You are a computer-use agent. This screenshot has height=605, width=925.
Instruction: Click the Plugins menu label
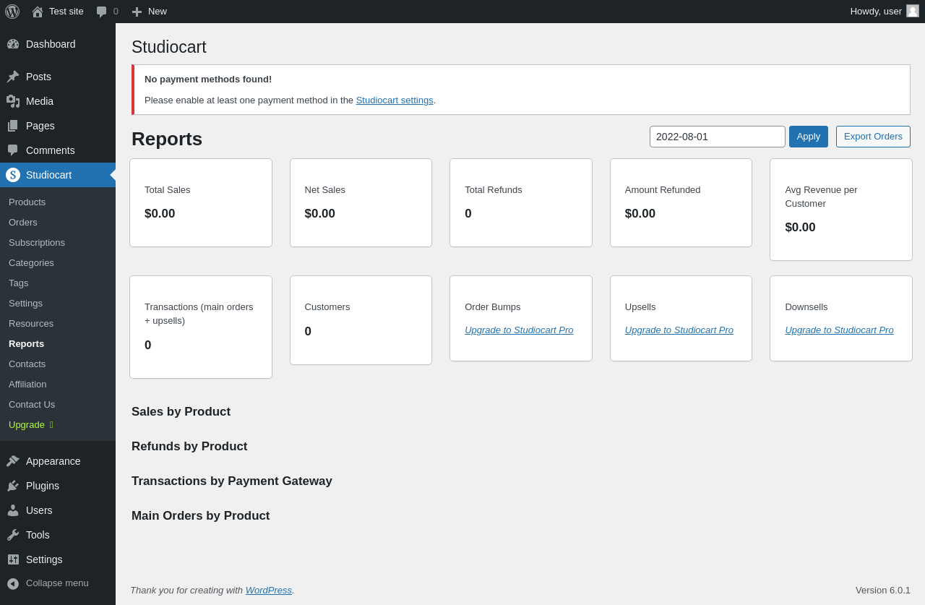coord(43,486)
